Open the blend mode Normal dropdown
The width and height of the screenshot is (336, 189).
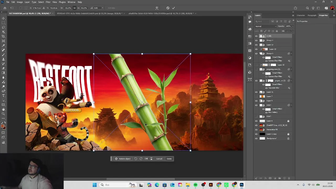pos(266,26)
